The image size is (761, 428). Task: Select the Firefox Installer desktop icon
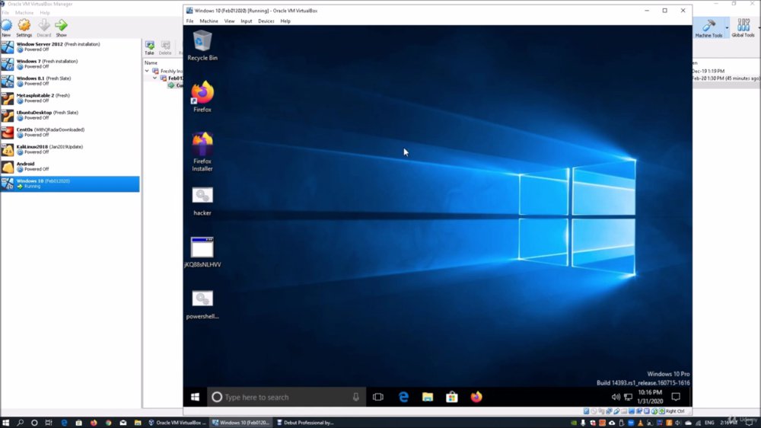tap(202, 152)
